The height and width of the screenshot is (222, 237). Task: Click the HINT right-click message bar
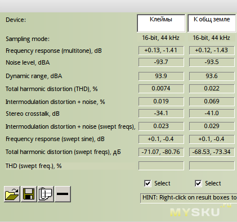click(189, 198)
